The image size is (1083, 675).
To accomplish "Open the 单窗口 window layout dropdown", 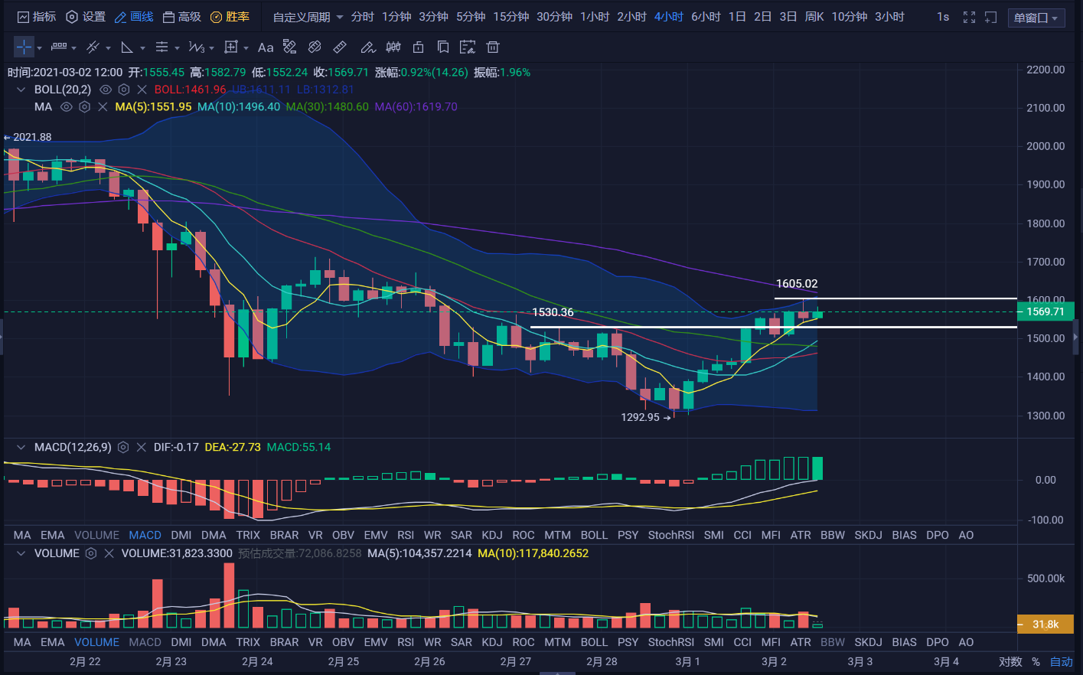I will [1036, 18].
